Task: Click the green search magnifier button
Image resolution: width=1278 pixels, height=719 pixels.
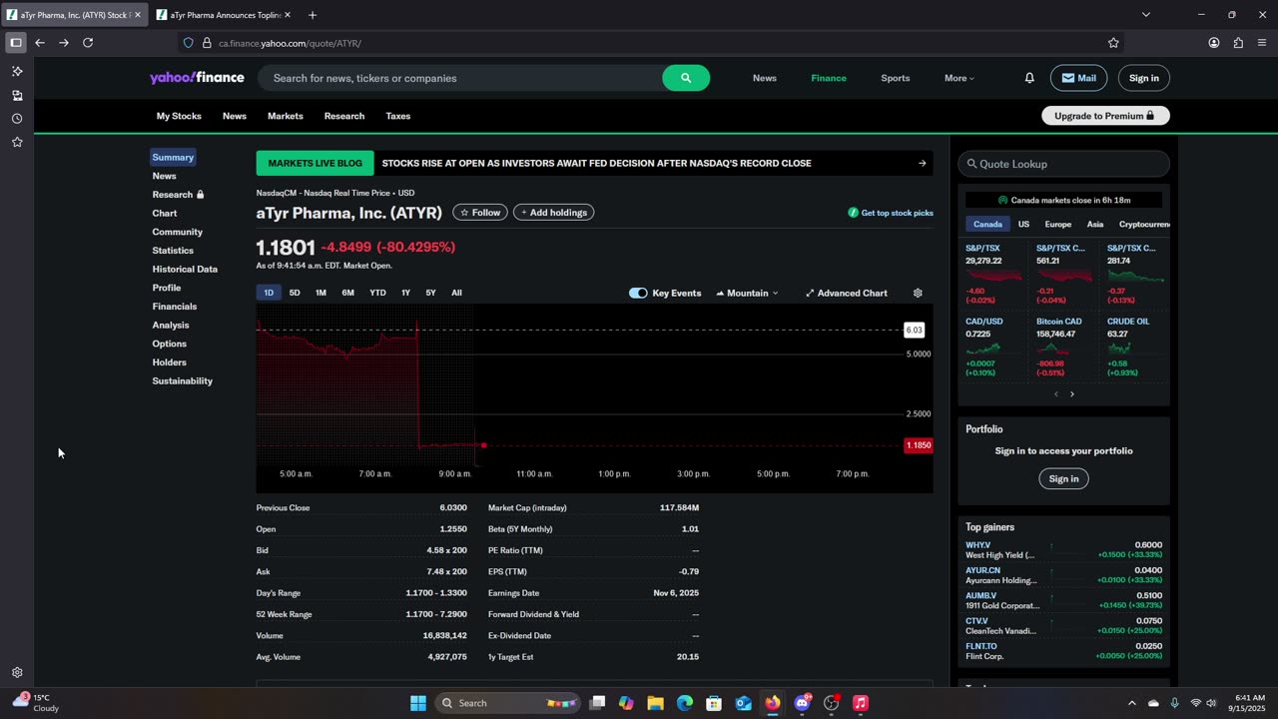Action: coord(686,78)
